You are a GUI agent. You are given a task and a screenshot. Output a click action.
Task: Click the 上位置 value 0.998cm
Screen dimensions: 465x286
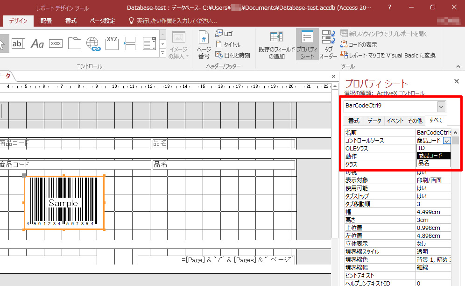[433, 228]
